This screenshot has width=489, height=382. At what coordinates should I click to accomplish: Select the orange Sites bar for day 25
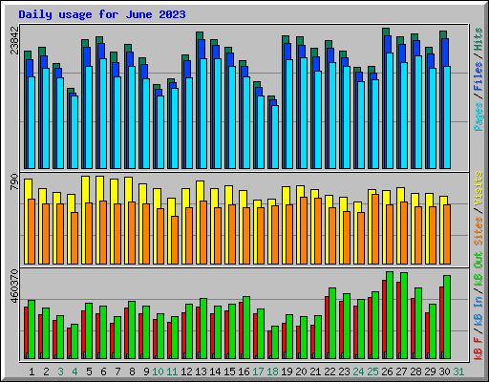375,229
